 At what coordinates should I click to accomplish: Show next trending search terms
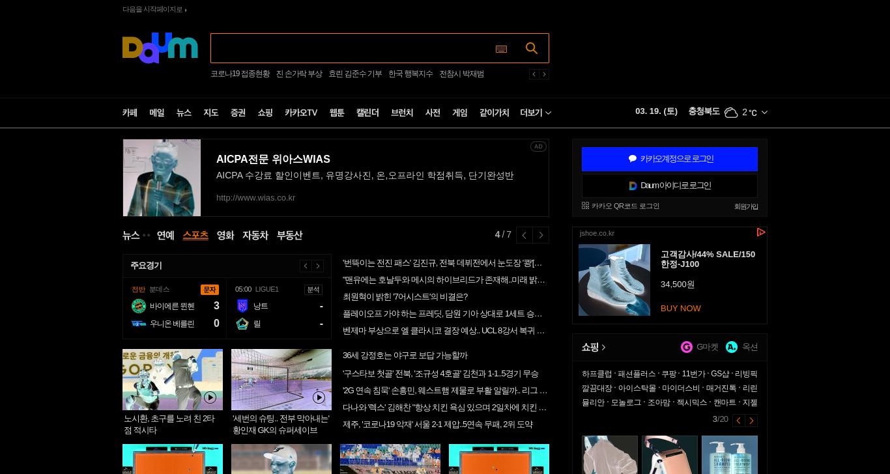(544, 74)
